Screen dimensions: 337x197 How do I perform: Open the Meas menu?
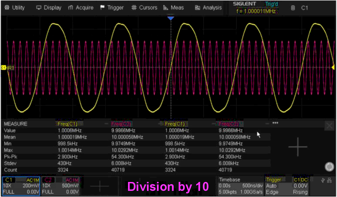(174, 8)
